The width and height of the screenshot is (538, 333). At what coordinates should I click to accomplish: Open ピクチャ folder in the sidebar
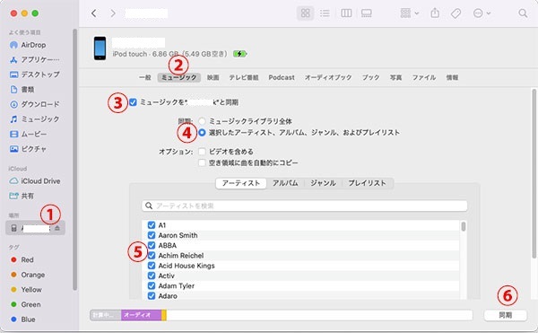point(28,149)
